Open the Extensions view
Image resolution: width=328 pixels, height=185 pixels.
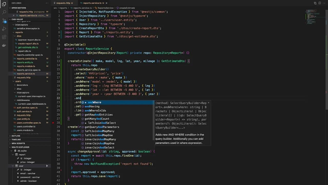coord(4,37)
